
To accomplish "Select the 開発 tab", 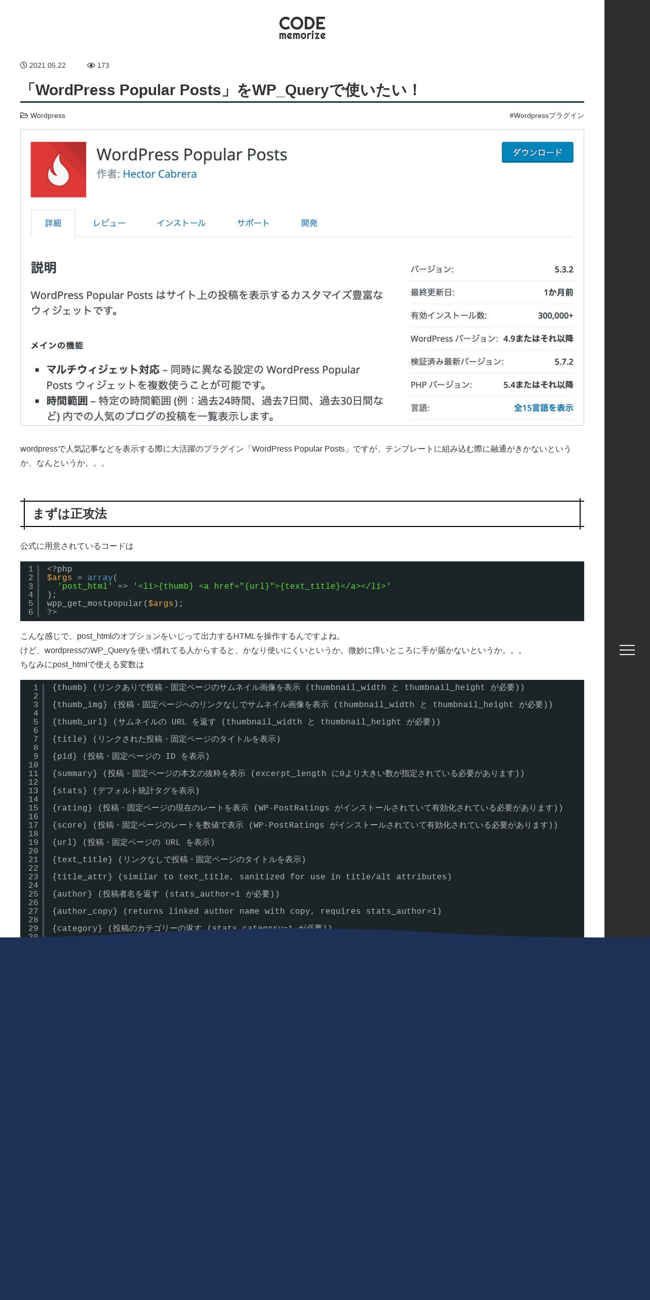I will click(309, 223).
